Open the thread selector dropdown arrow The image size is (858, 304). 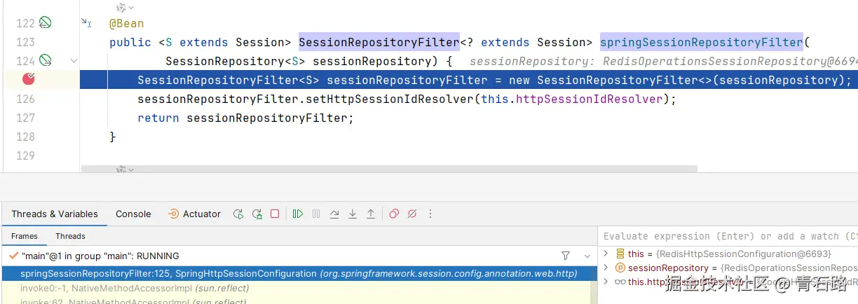(587, 256)
